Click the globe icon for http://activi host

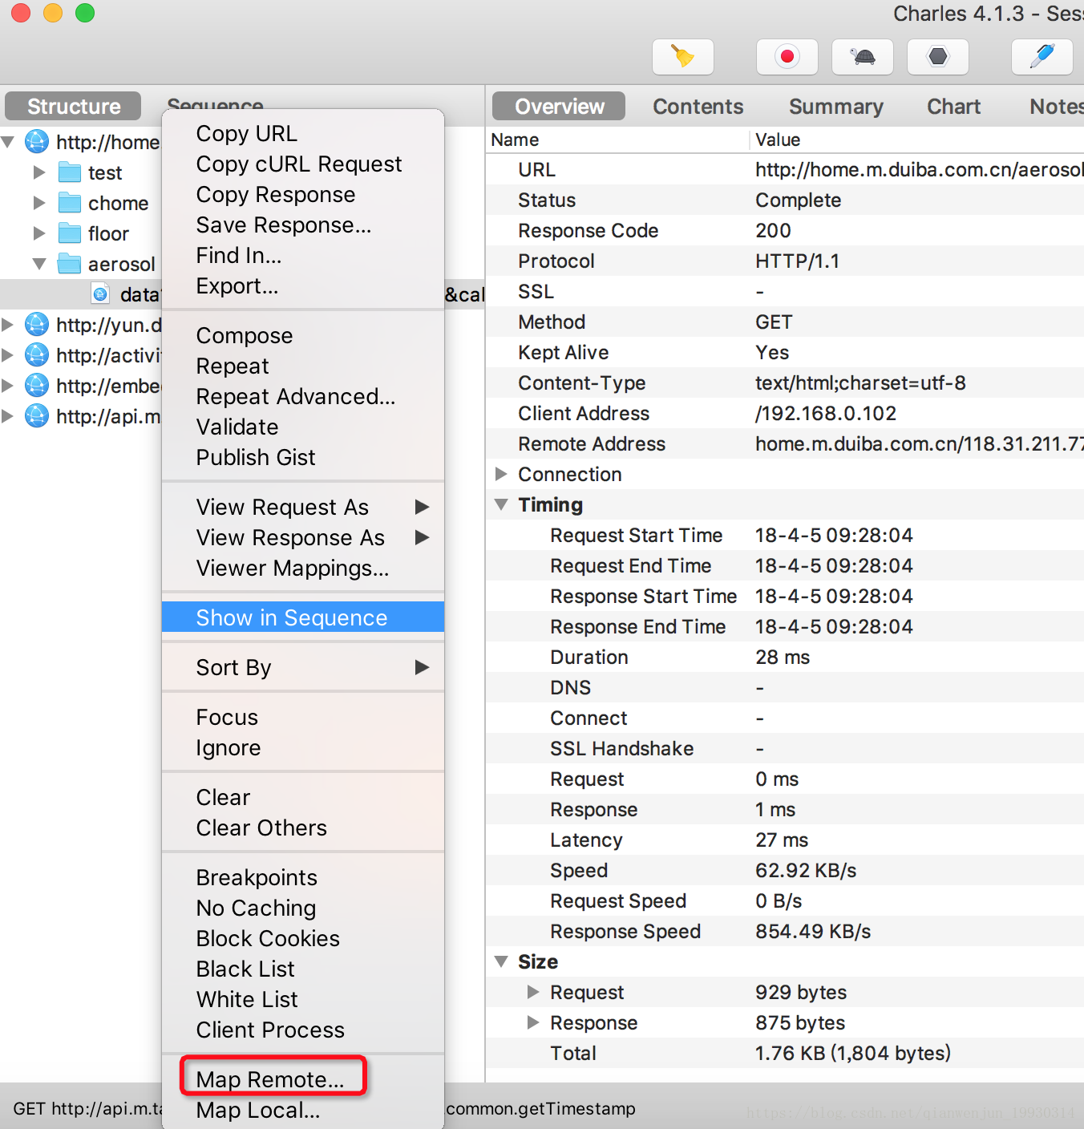click(37, 355)
